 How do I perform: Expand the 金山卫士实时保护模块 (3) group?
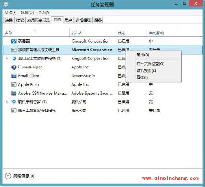[7, 59]
